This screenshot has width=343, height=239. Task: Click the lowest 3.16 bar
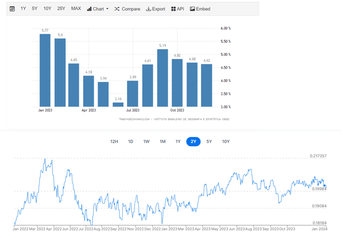point(118,104)
